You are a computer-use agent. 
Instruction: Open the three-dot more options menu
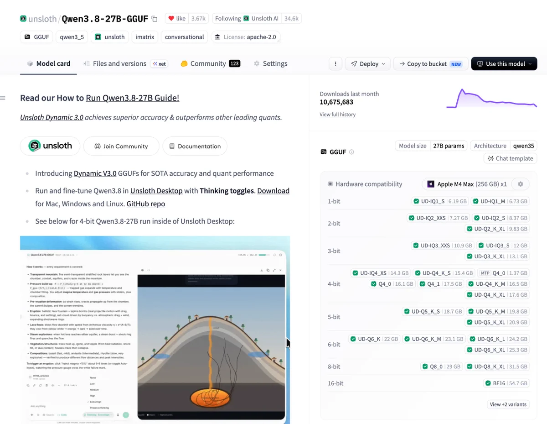point(335,64)
